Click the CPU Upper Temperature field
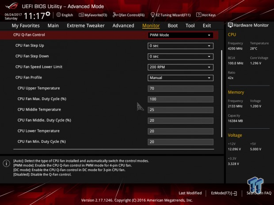This screenshot has width=274, height=205. [x=180, y=88]
